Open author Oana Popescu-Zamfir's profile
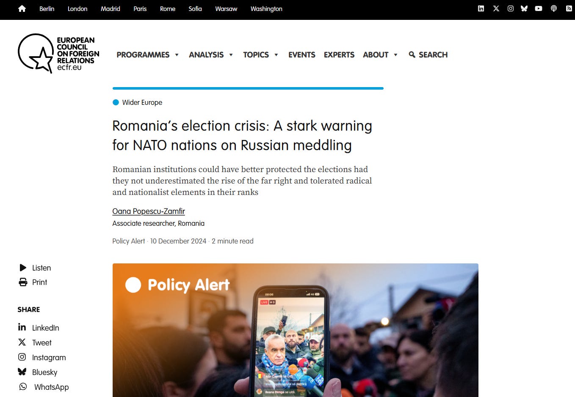 [149, 211]
